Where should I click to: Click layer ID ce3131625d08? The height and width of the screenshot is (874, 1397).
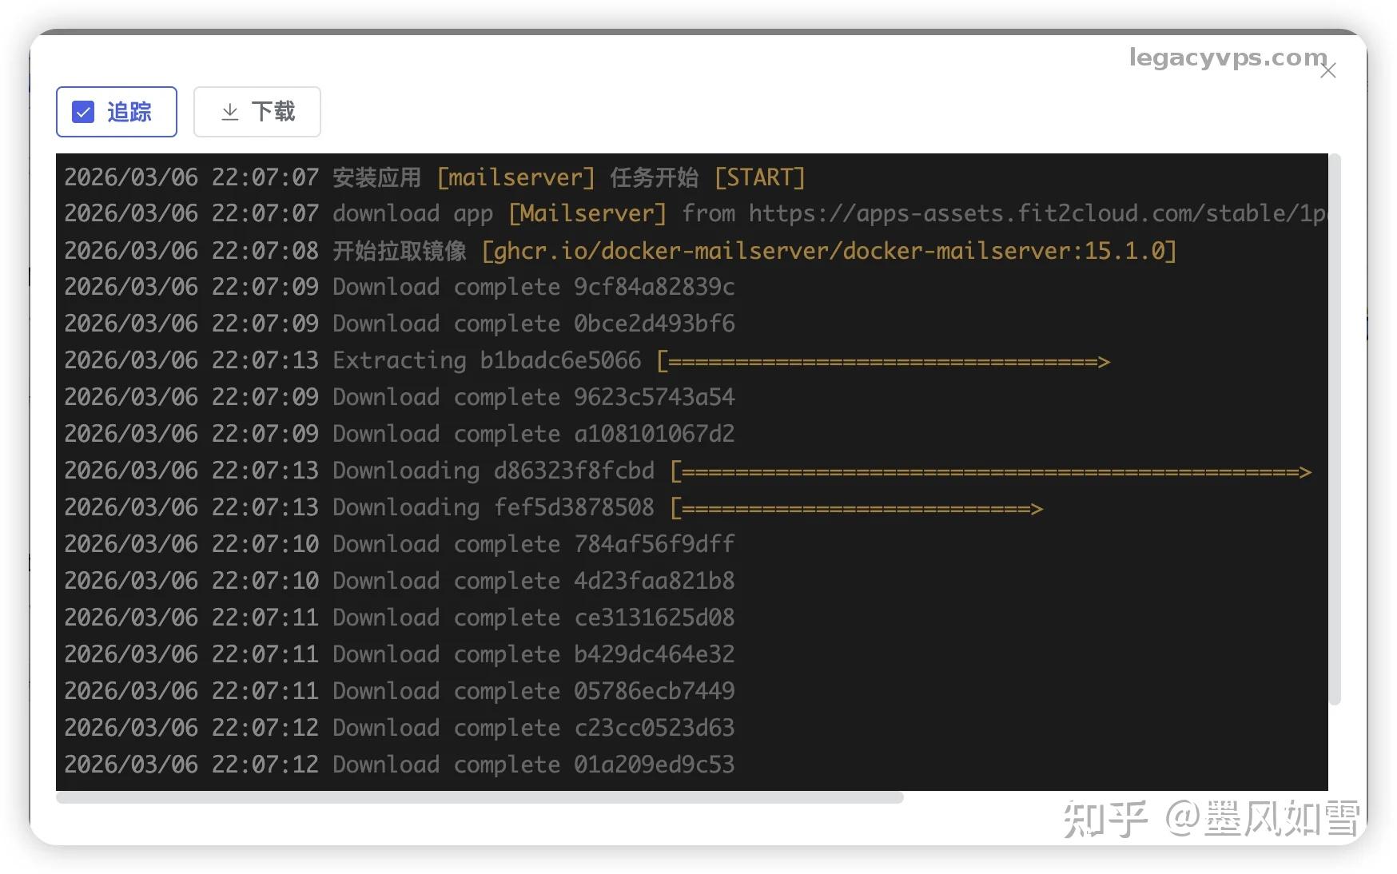(654, 618)
